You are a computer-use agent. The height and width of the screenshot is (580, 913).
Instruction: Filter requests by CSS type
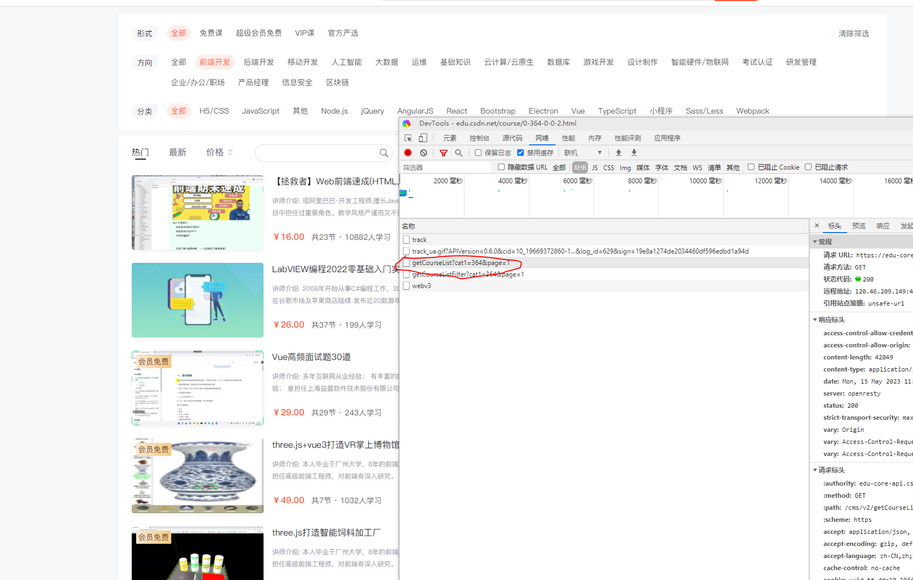click(x=609, y=167)
